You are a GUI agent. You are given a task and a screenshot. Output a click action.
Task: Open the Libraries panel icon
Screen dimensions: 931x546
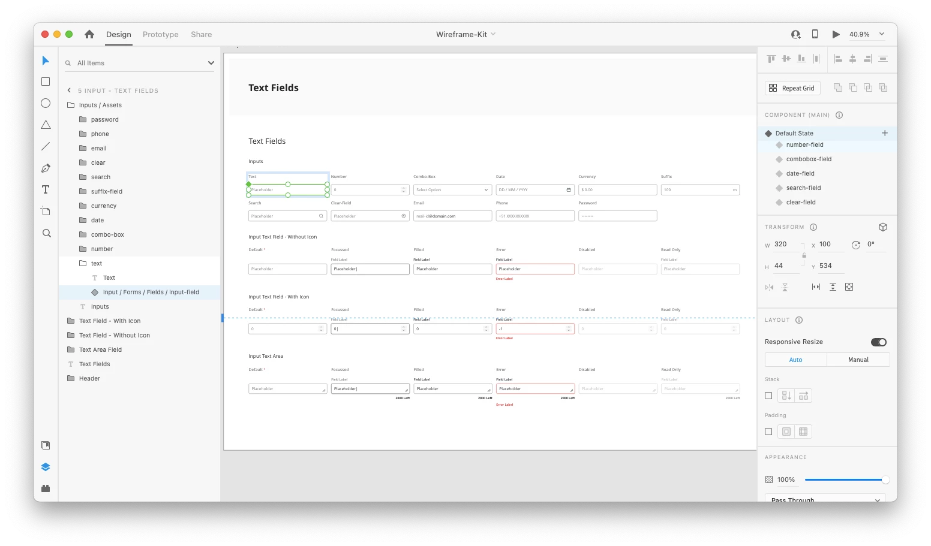[x=46, y=445]
